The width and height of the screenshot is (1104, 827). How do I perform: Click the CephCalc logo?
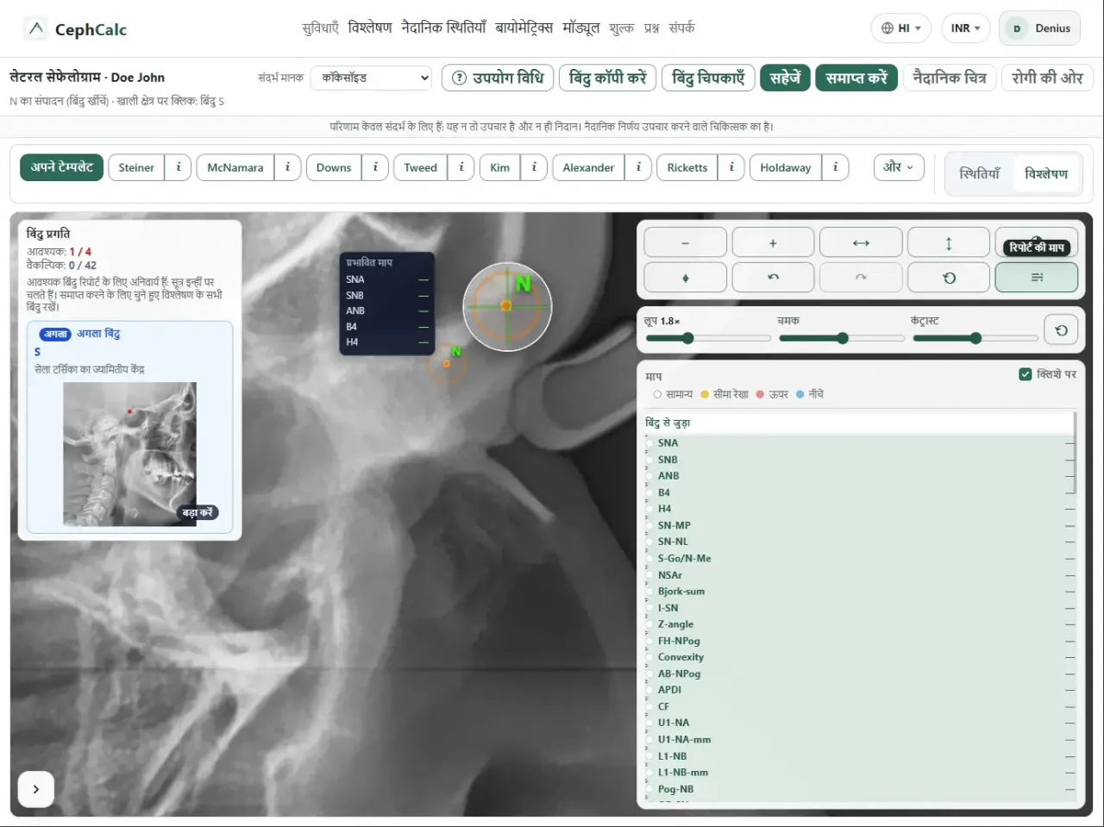76,29
